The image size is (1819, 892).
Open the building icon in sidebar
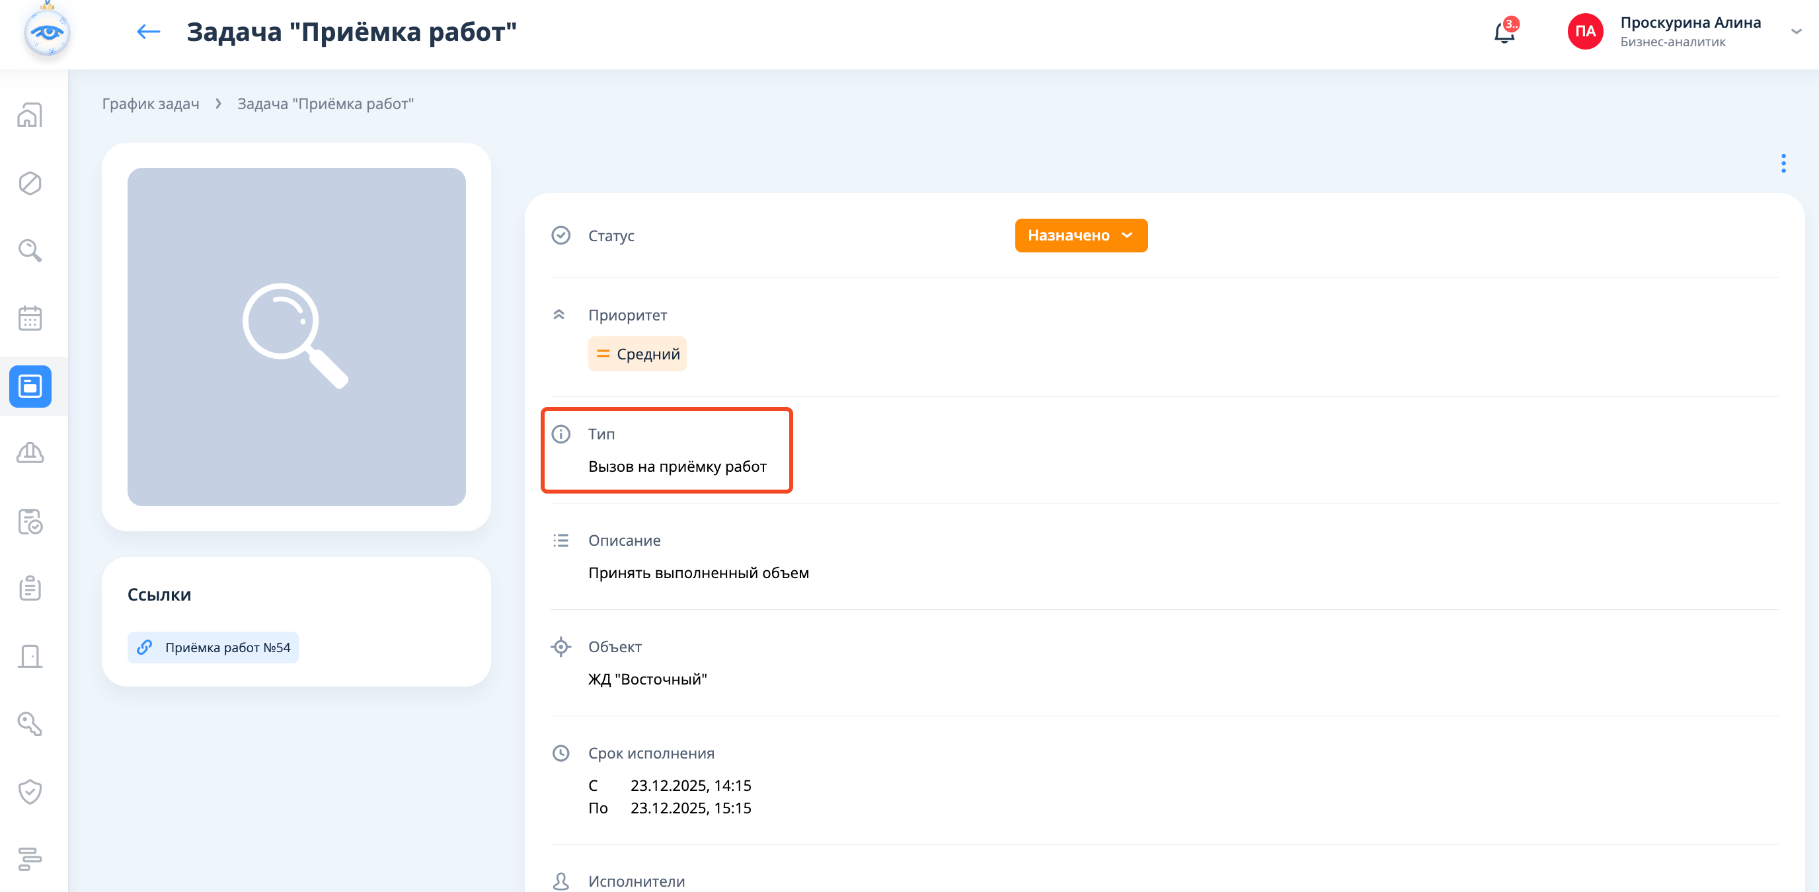click(30, 115)
